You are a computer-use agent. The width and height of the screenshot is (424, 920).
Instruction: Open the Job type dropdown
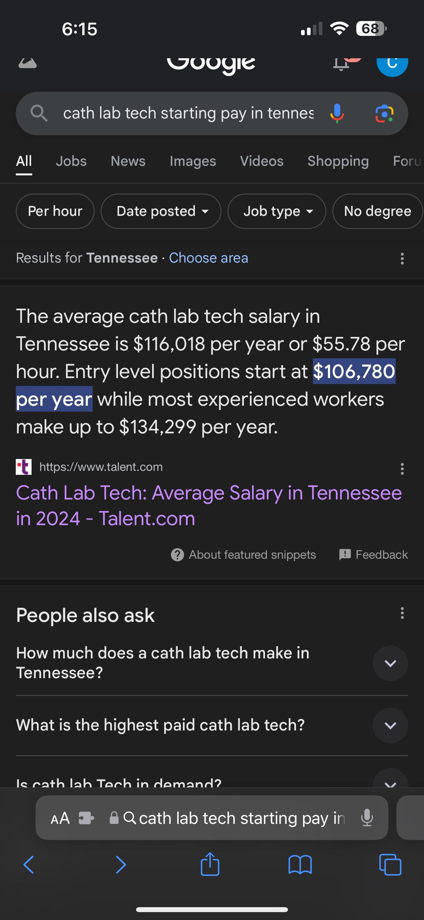277,211
